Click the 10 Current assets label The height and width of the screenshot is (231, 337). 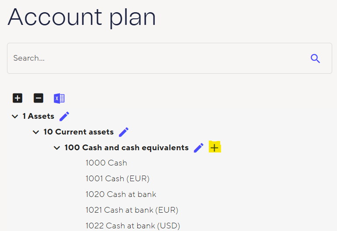[x=78, y=132]
